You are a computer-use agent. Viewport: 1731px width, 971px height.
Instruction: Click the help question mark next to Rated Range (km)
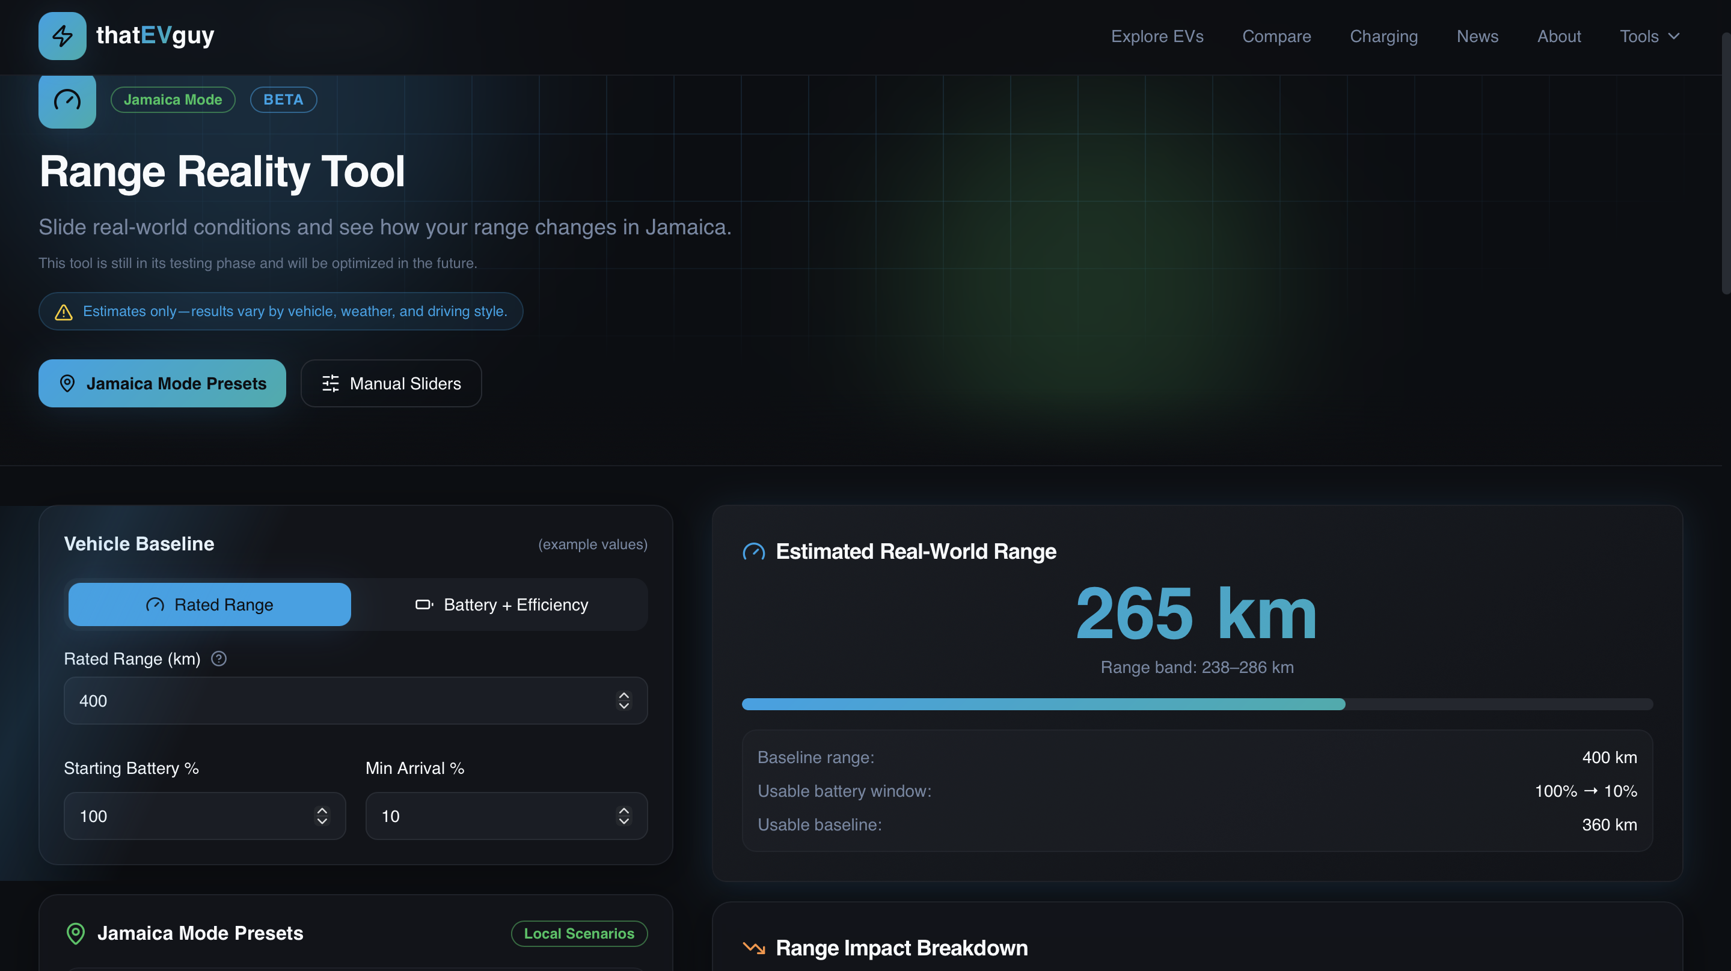point(218,659)
